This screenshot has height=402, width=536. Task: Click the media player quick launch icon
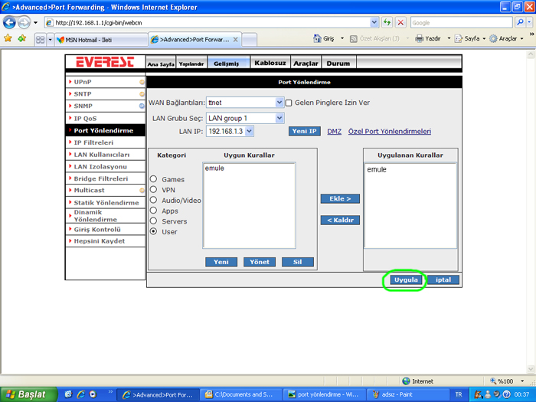[93, 394]
